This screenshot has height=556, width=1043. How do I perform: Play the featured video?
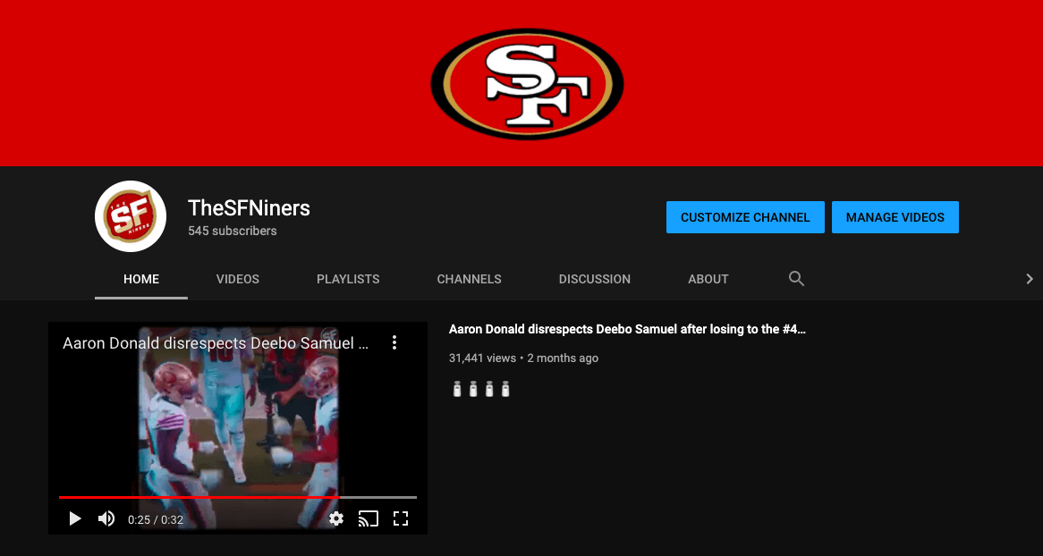[75, 518]
